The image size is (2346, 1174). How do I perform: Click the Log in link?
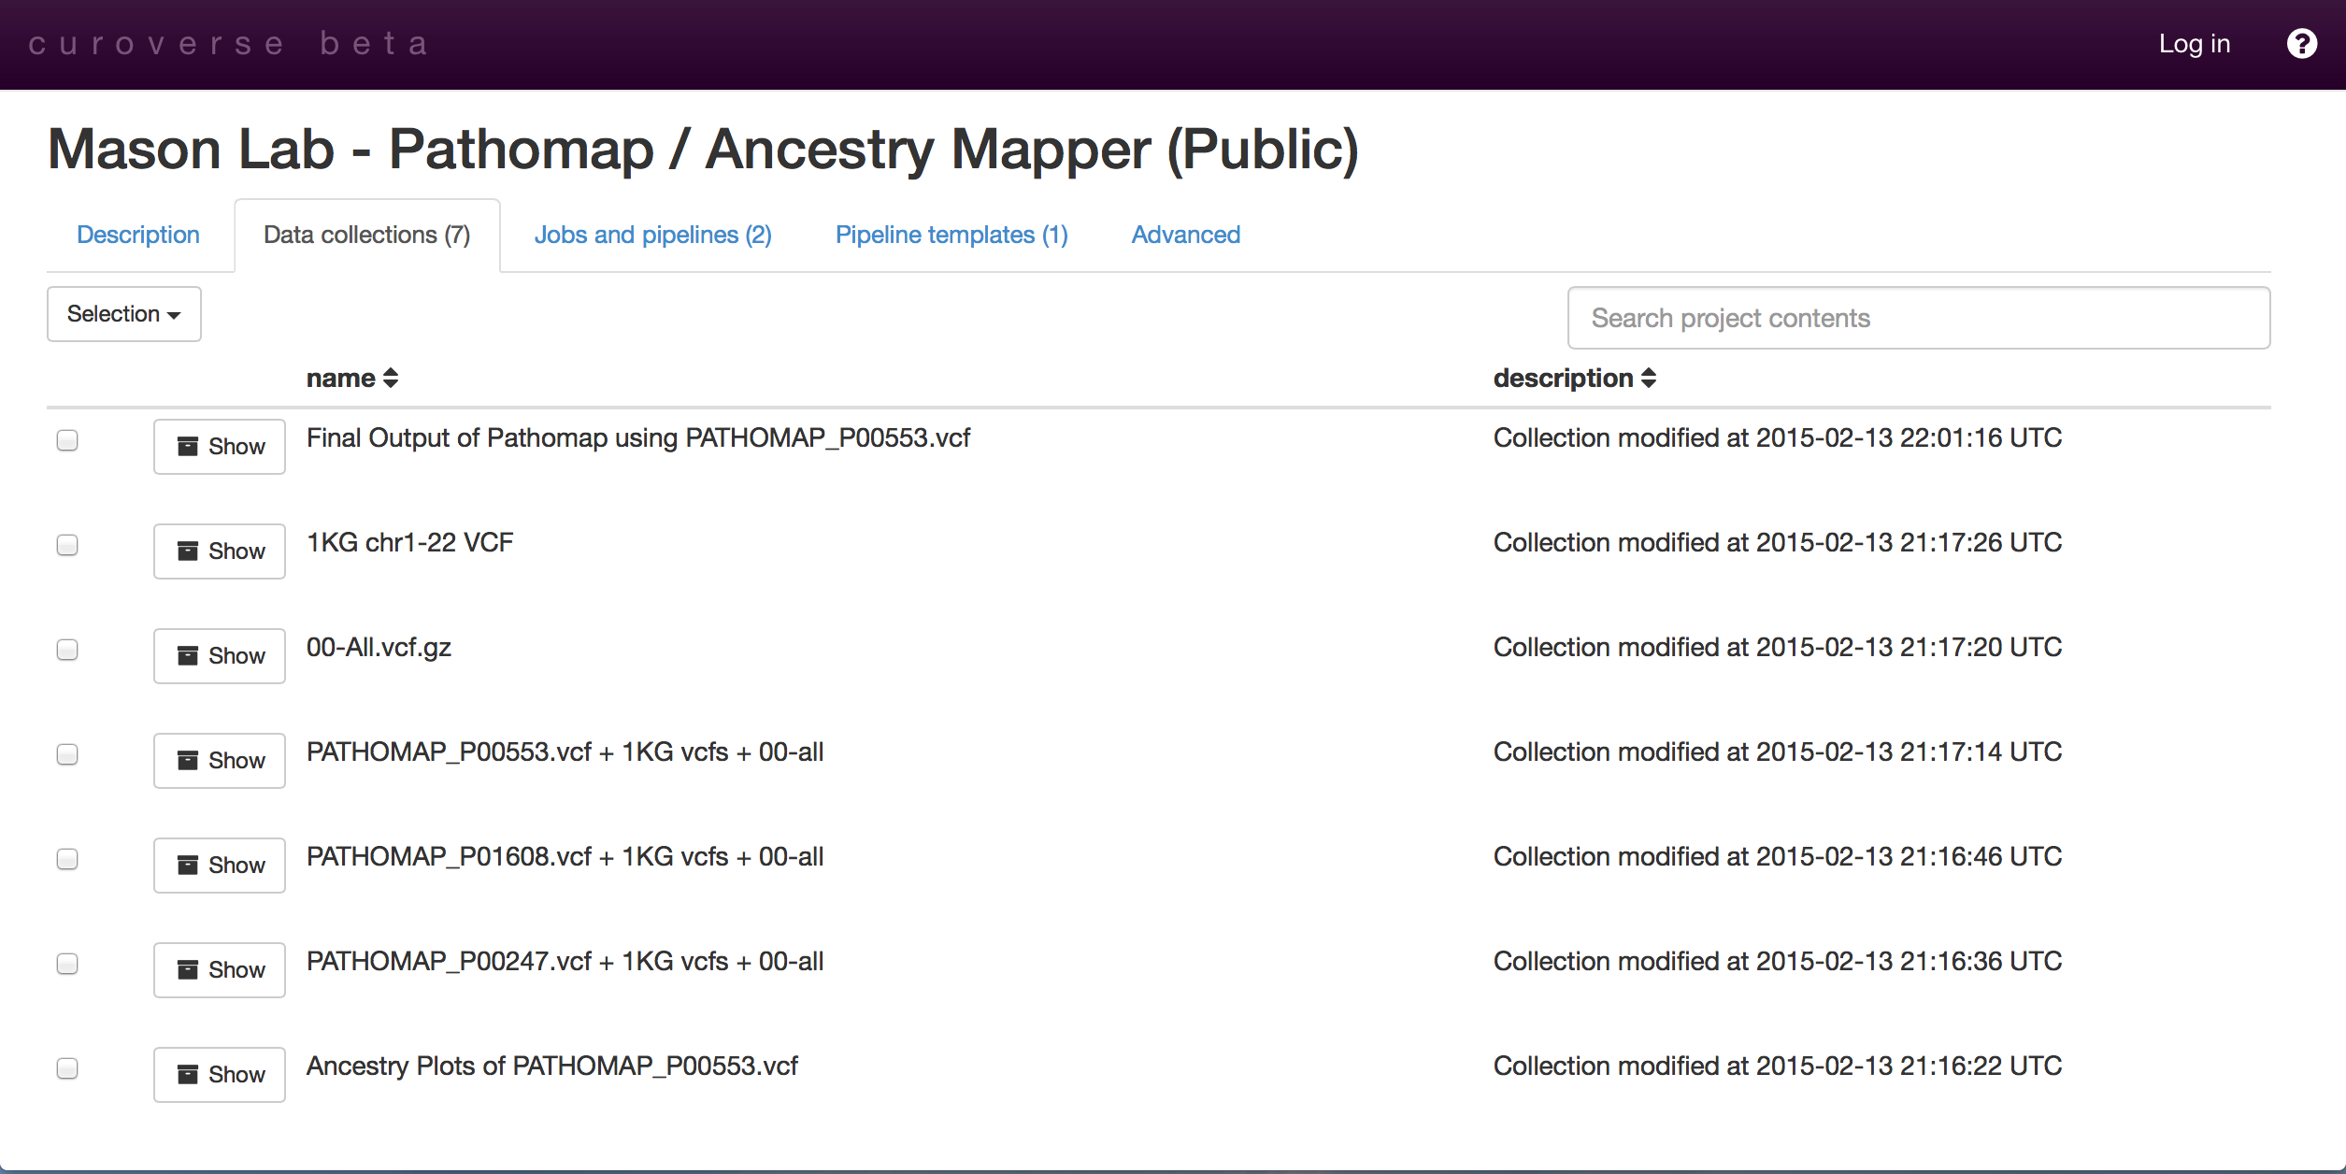(2195, 44)
